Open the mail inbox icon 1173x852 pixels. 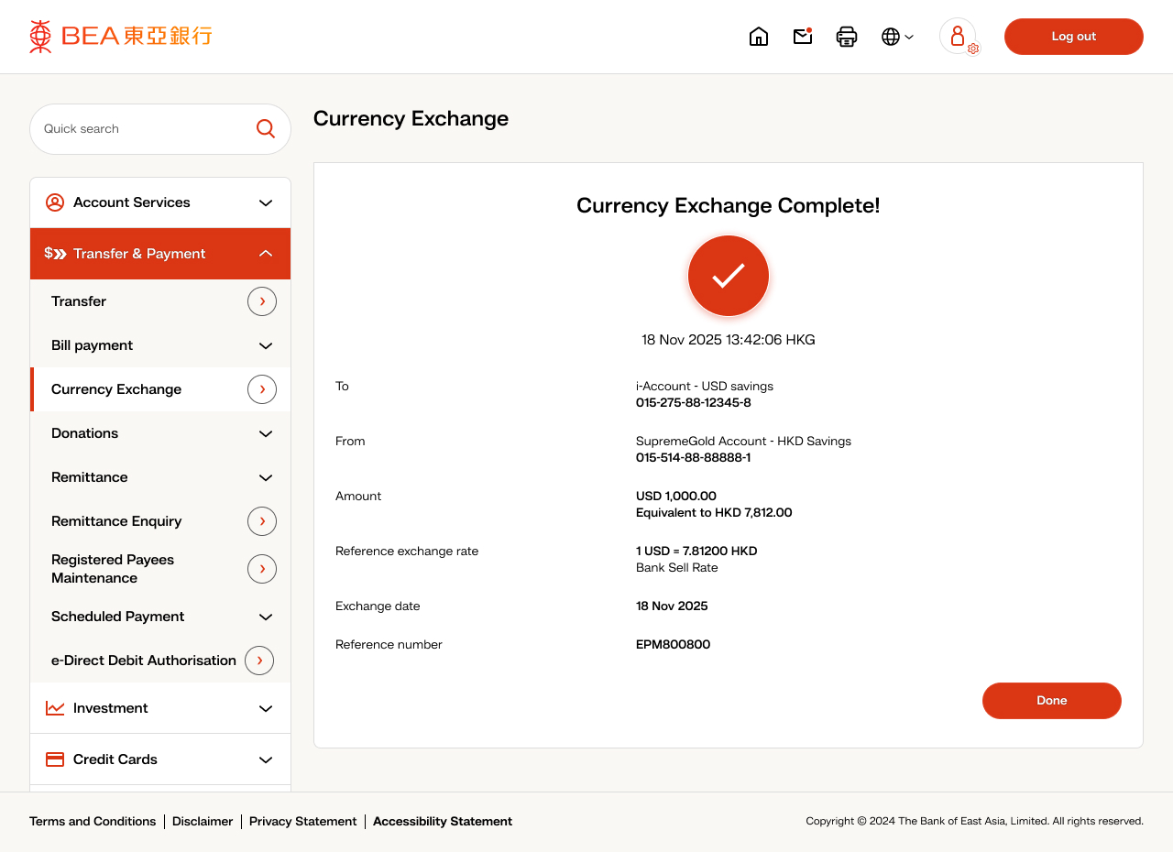click(803, 37)
